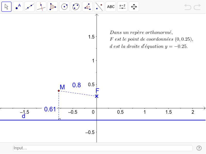This screenshot has width=206, height=154.
Task: Select the ABC text tool
Action: tap(111, 7)
